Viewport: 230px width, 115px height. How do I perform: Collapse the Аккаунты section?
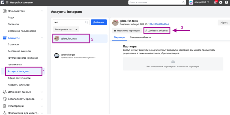42,38
